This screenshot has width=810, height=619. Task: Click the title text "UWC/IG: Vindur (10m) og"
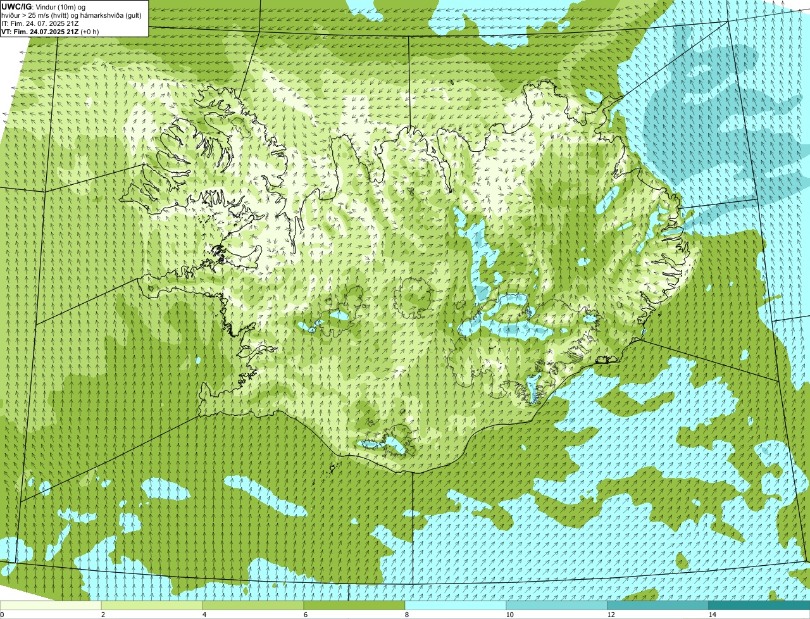point(44,6)
